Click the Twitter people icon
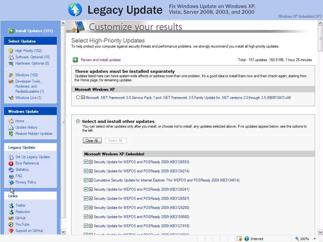The height and width of the screenshot is (242, 323). (x=11, y=205)
